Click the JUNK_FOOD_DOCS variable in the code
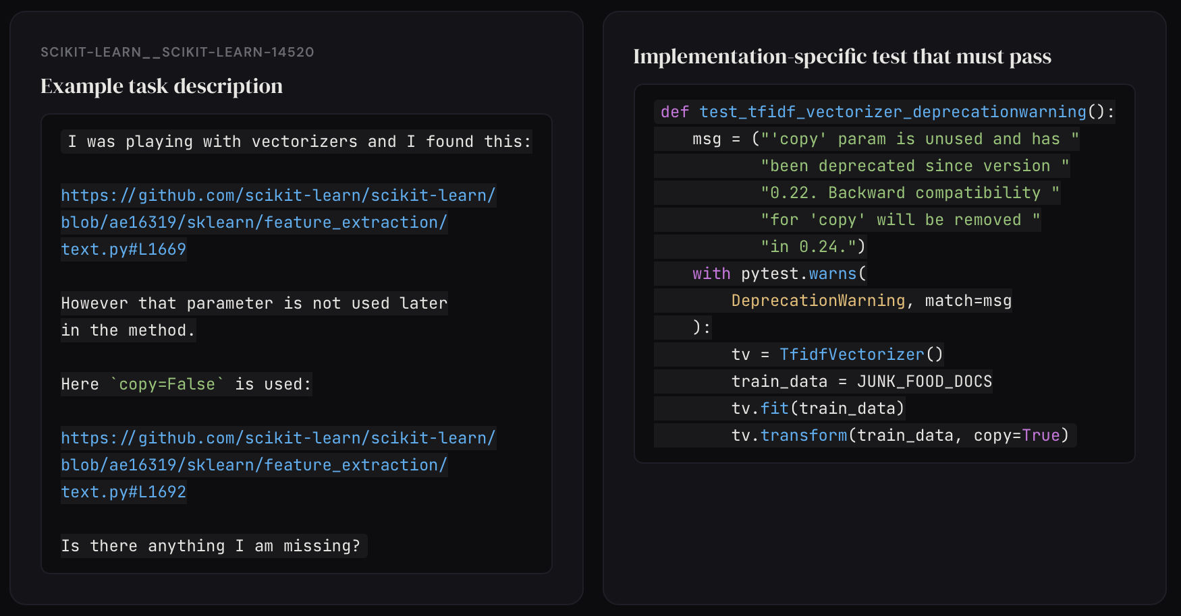The width and height of the screenshot is (1181, 616). click(x=925, y=381)
